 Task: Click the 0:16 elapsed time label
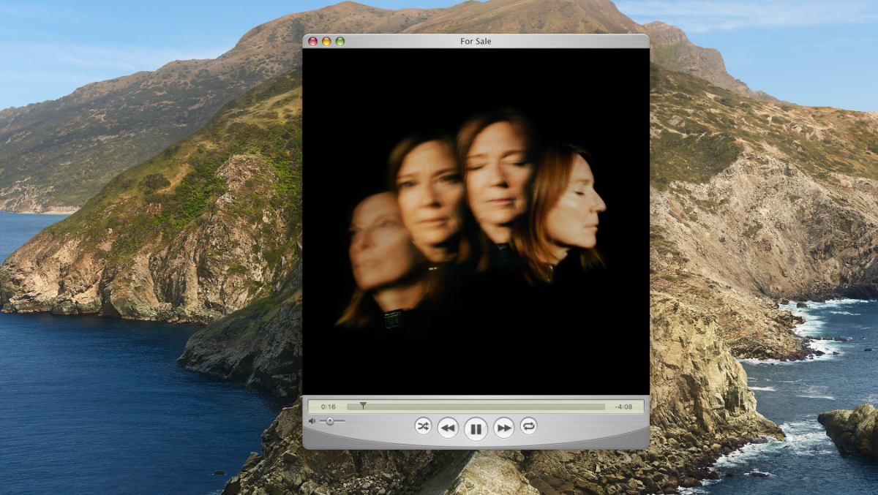point(328,407)
